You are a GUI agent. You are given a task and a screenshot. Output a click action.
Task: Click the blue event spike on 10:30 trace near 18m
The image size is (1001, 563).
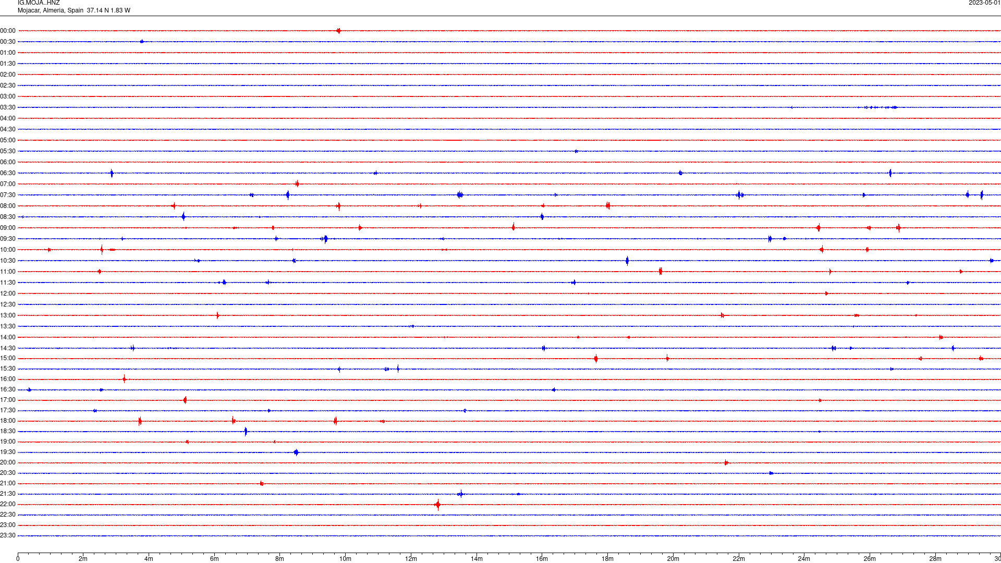pyautogui.click(x=627, y=261)
